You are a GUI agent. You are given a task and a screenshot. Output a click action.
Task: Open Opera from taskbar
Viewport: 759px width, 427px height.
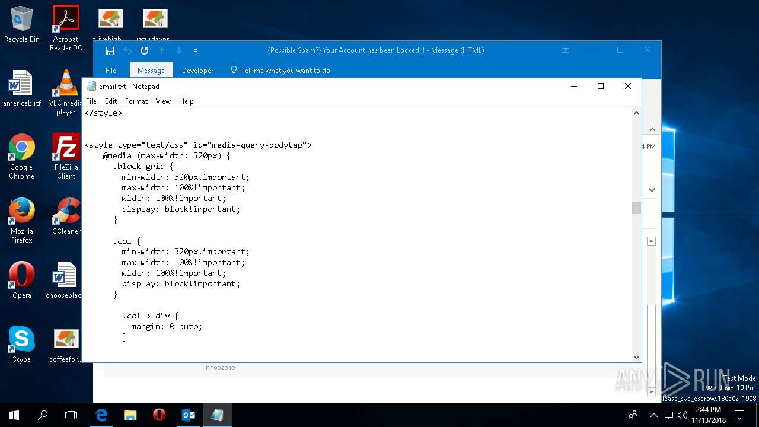coord(159,415)
